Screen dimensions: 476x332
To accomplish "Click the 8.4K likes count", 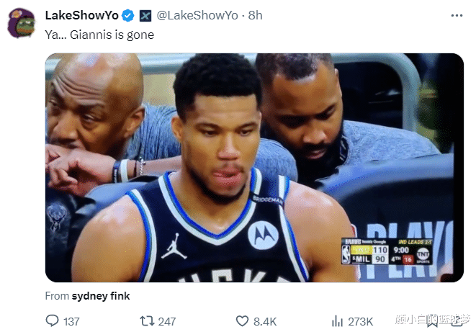I will point(265,322).
